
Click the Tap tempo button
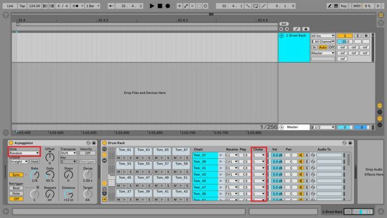coord(22,6)
